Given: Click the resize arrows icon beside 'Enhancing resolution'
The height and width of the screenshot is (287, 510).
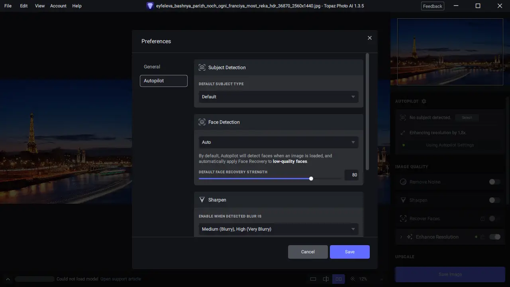Looking at the screenshot, I should 402,133.
